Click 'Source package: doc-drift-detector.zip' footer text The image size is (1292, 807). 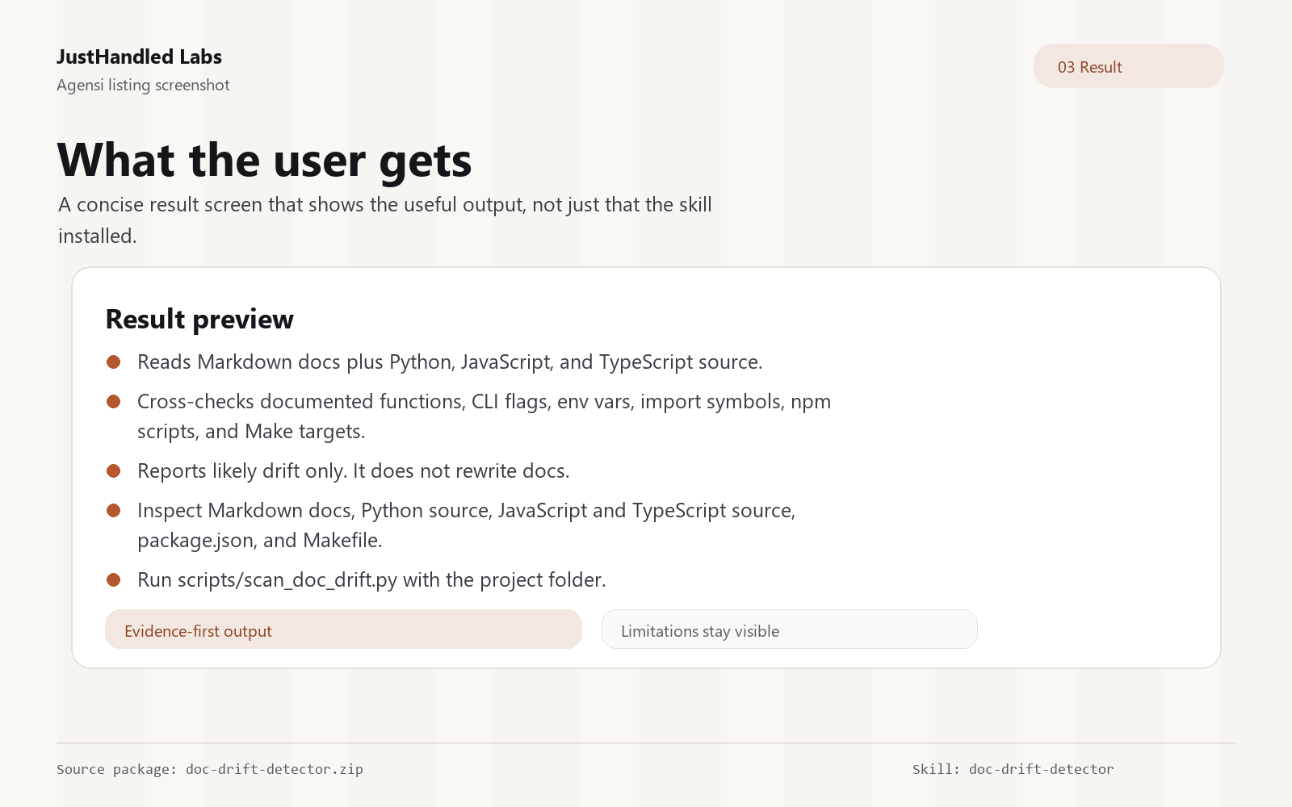click(210, 769)
